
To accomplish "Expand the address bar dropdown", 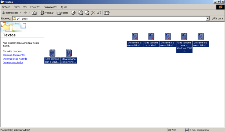I will click(x=208, y=19).
